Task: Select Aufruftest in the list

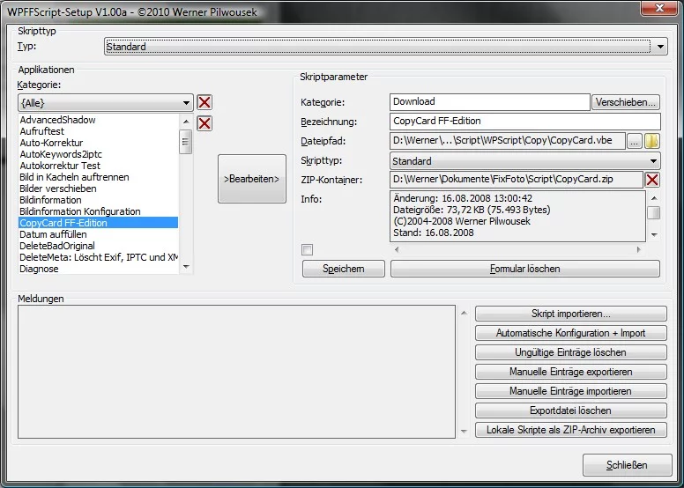Action: (99, 131)
